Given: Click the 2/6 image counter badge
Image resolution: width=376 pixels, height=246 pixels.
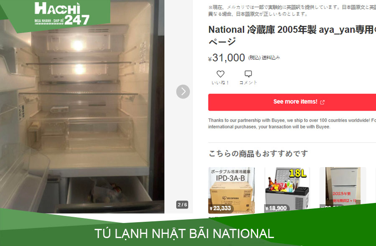Looking at the screenshot, I should pyautogui.click(x=182, y=205).
